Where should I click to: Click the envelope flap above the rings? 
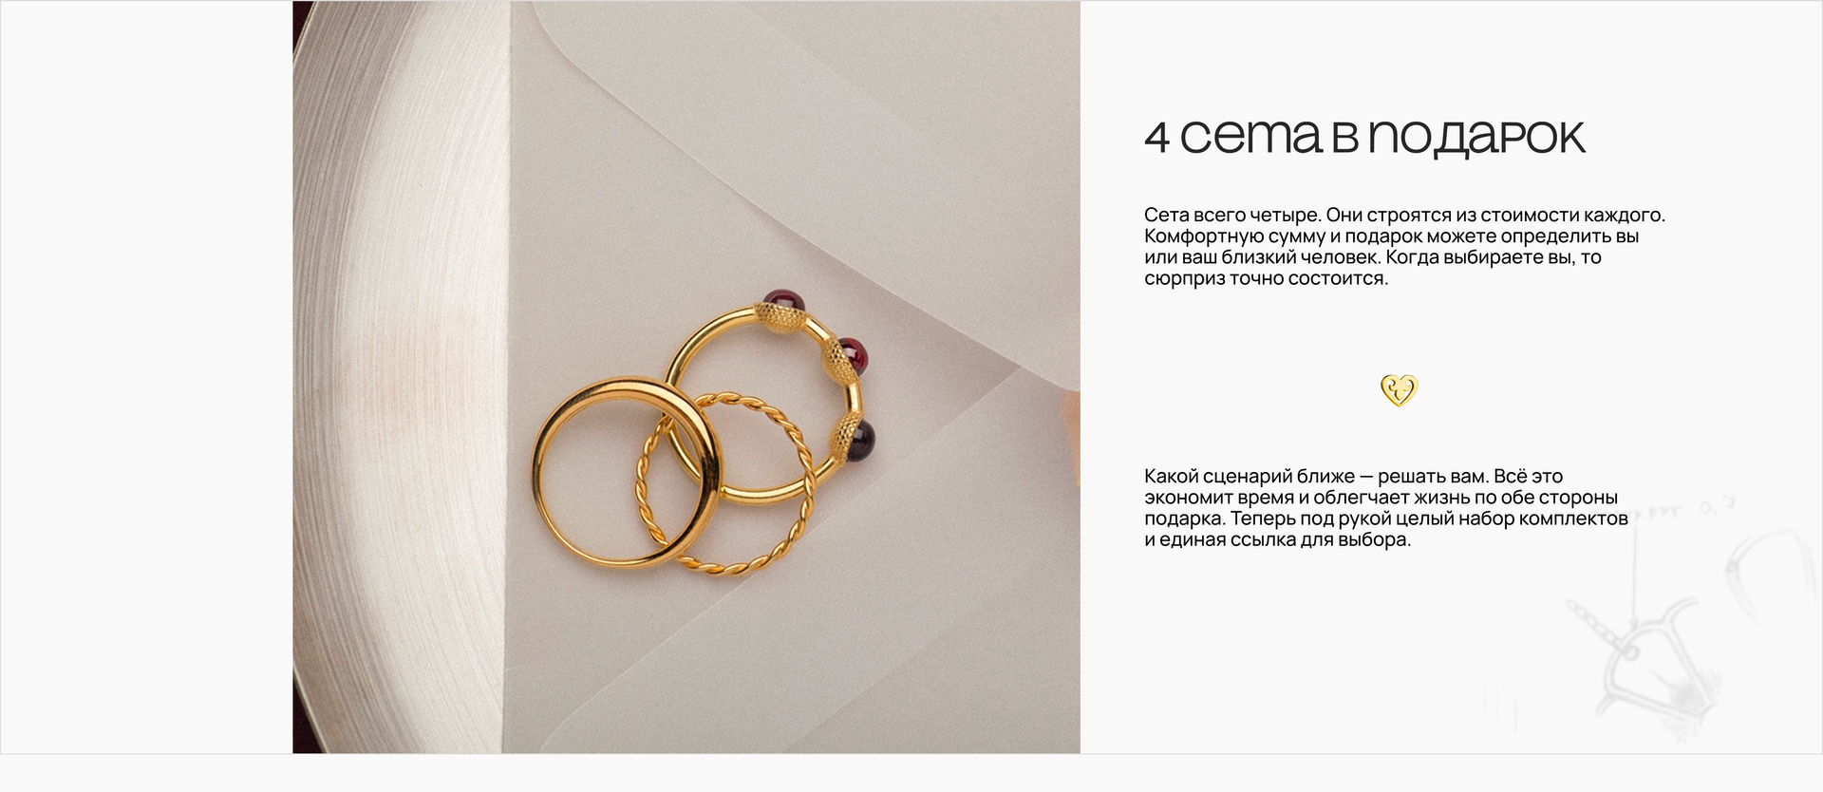807,142
